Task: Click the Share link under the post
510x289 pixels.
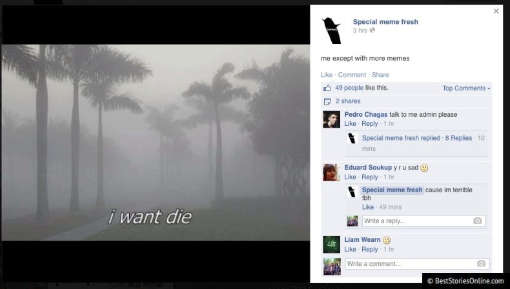Action: 380,75
